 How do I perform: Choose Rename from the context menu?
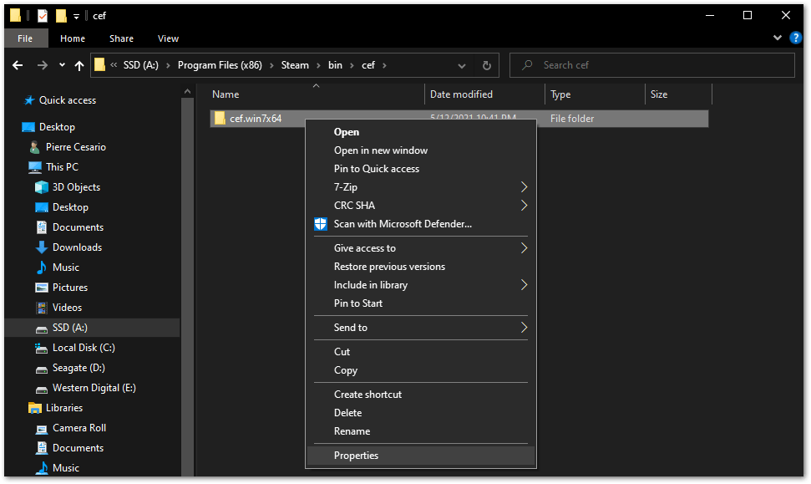coord(352,431)
